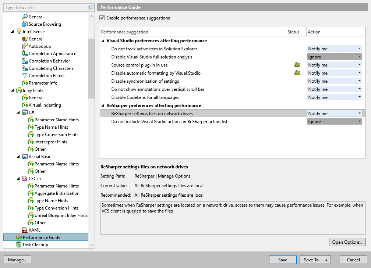This screenshot has height=268, width=371.
Task: Click the snail status icon for "Disable automatic formatting"
Action: pyautogui.click(x=297, y=73)
